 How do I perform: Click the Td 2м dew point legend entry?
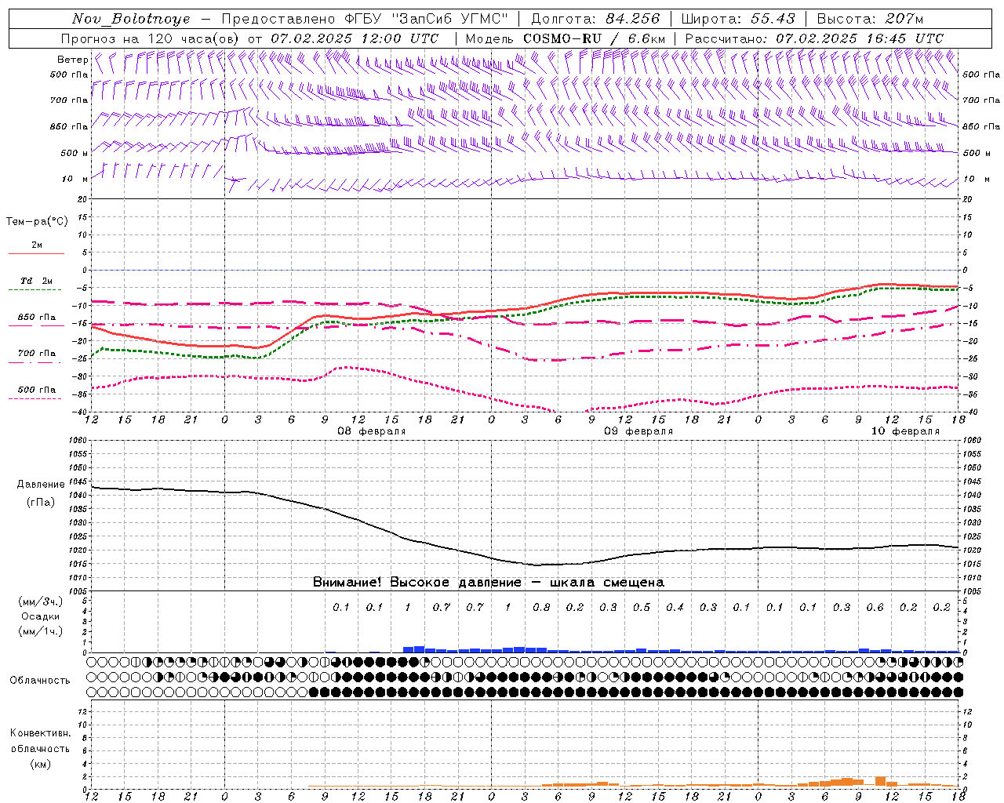click(x=36, y=281)
